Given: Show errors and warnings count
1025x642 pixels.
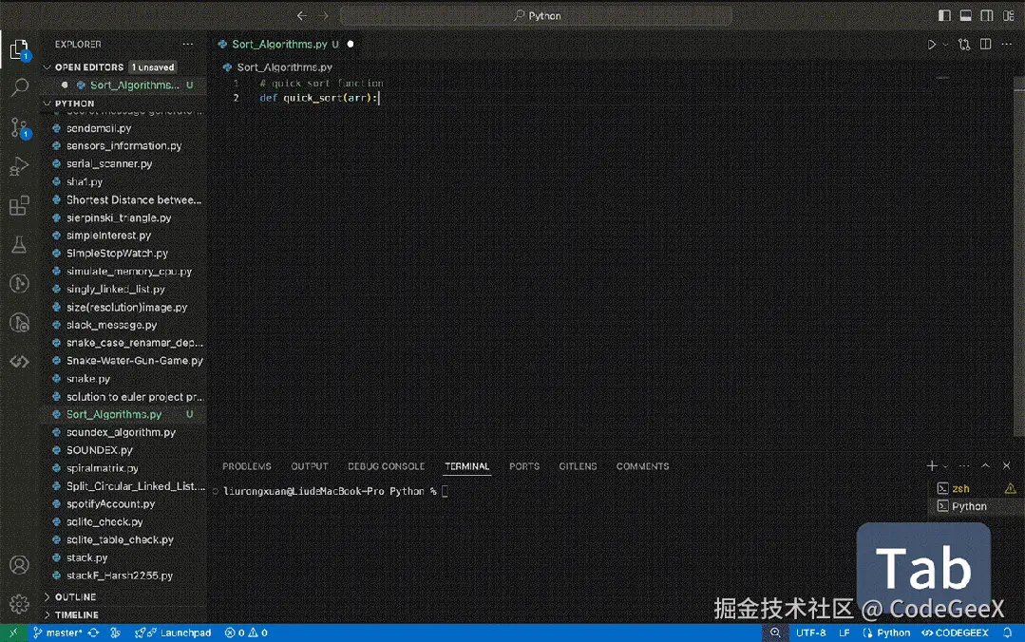Looking at the screenshot, I should (x=246, y=633).
